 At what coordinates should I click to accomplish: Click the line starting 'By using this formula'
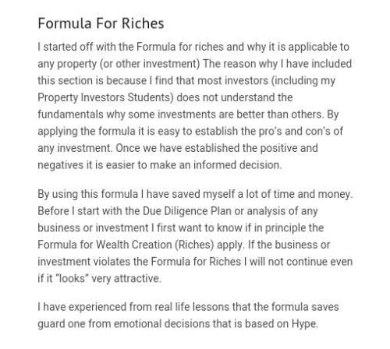[195, 195]
